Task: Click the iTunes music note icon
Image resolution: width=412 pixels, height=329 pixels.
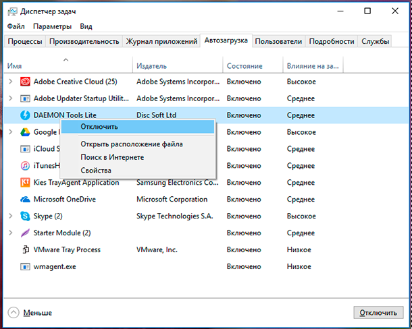Action: [25, 166]
